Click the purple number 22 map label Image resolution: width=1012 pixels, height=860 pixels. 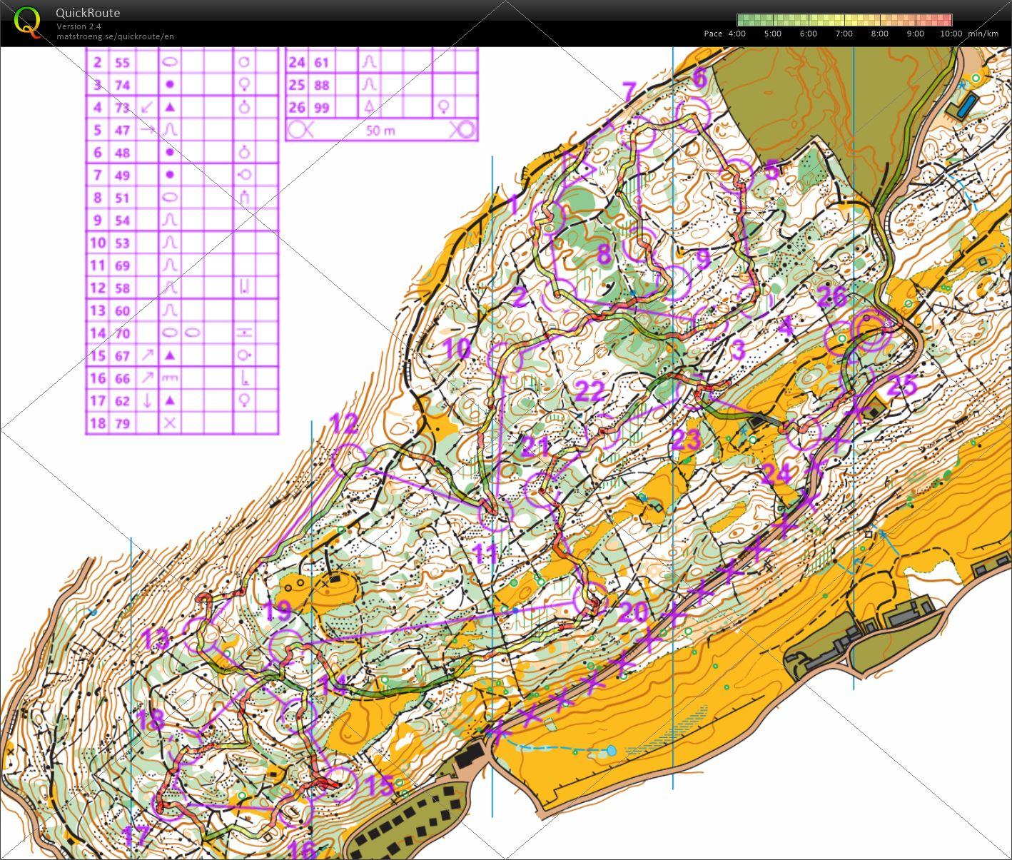(590, 391)
